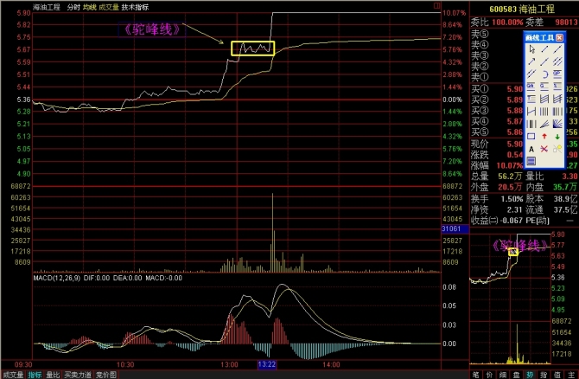Open the 细 tab in right panel

click(x=503, y=375)
